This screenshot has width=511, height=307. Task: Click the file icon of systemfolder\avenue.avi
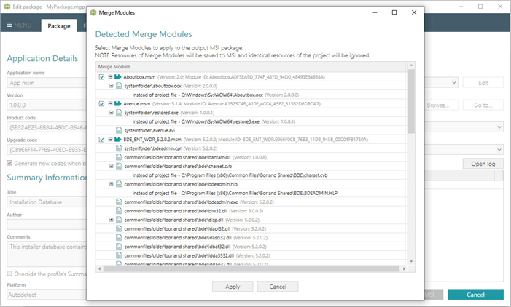119,130
